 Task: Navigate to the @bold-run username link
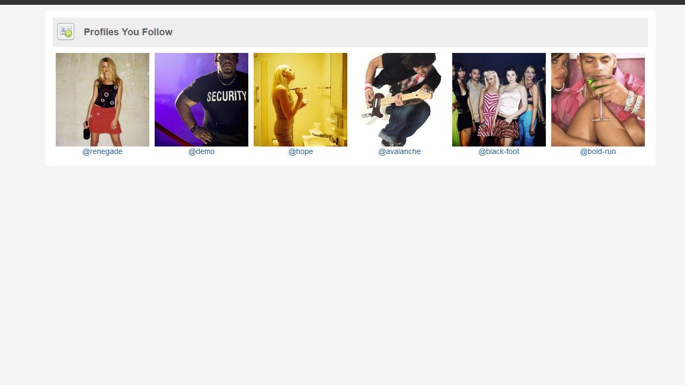click(x=598, y=152)
